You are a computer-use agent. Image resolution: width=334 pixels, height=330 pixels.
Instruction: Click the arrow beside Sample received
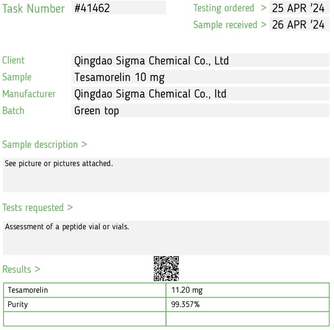coord(263,25)
